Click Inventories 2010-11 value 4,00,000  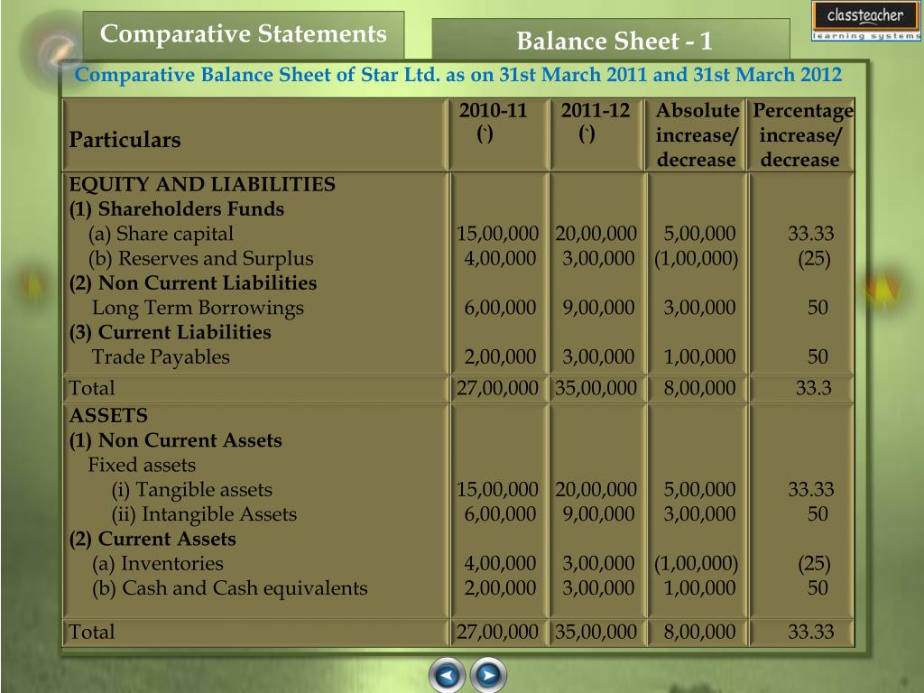coord(500,563)
